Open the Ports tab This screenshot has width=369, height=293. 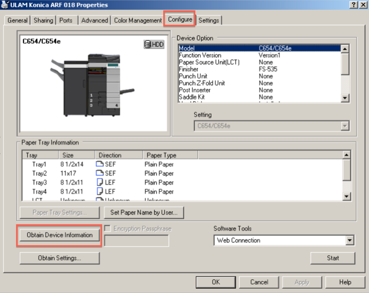[x=66, y=20]
